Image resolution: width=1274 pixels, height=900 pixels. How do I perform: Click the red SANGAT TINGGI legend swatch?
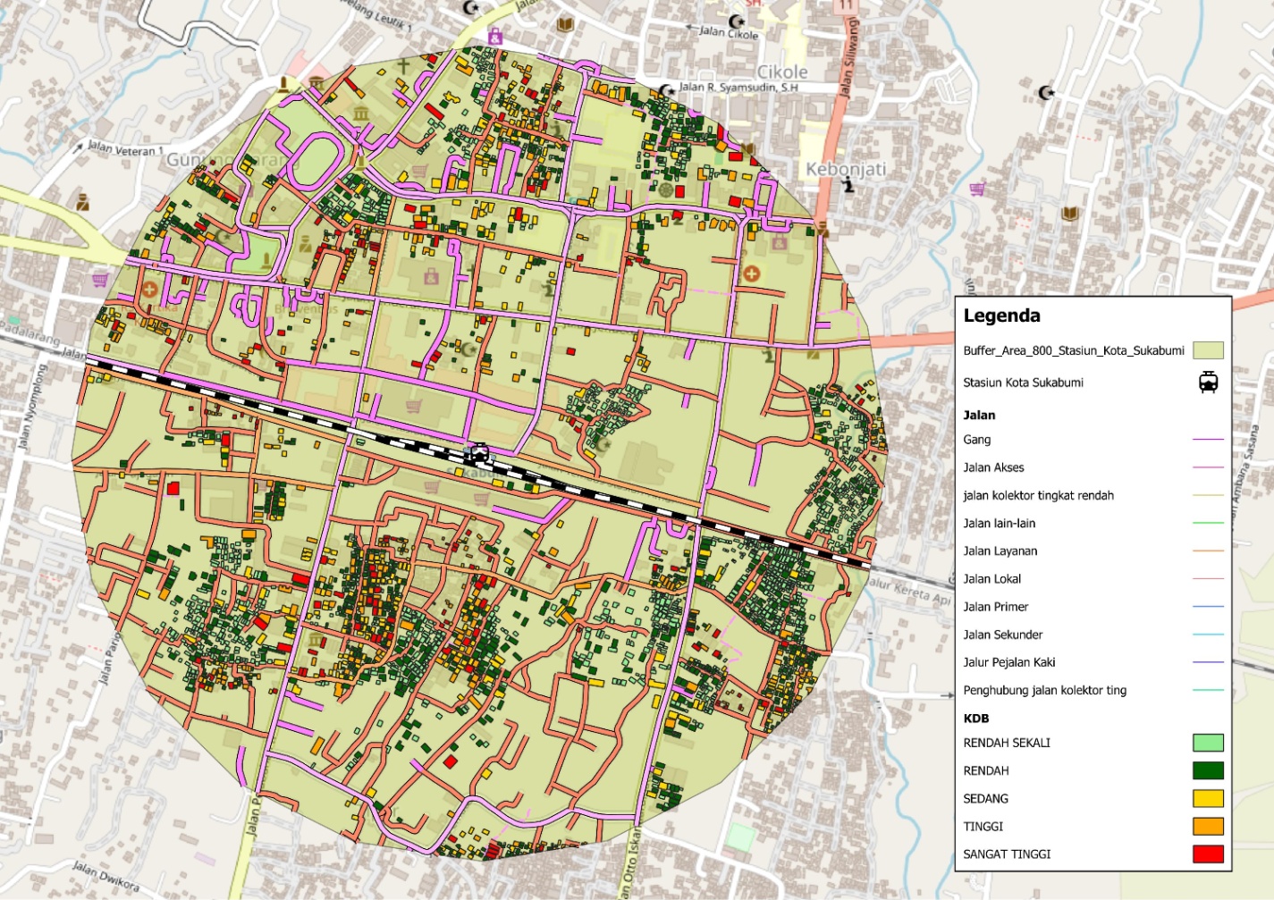(1208, 854)
